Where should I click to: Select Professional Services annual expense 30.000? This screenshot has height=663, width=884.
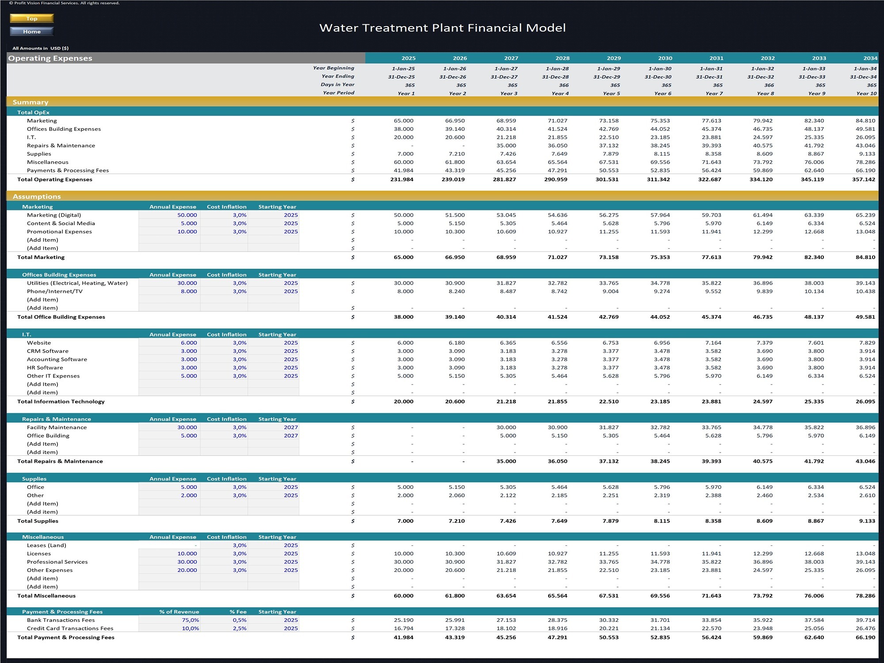tap(169, 562)
